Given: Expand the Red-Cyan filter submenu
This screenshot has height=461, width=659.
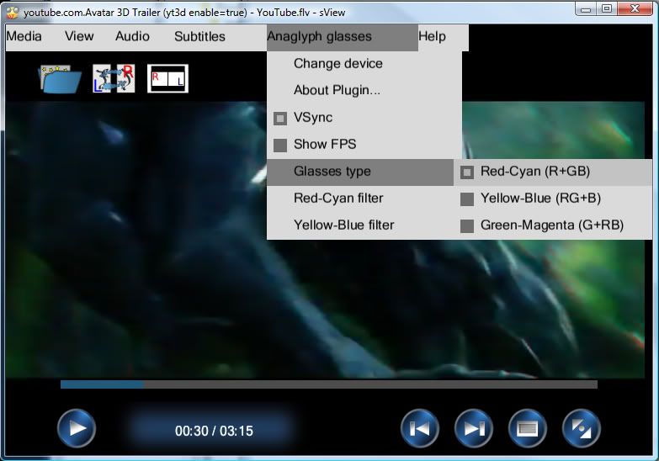Looking at the screenshot, I should [360, 199].
